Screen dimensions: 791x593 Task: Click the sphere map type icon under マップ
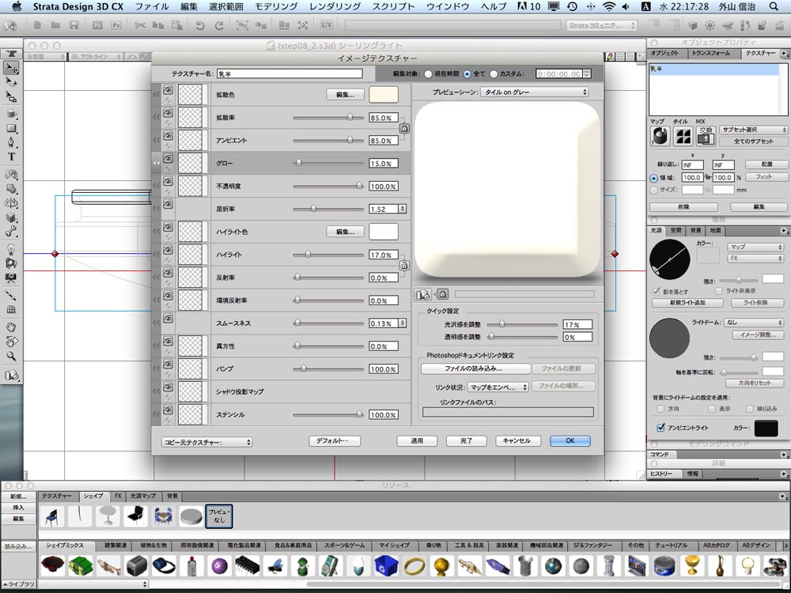[660, 136]
